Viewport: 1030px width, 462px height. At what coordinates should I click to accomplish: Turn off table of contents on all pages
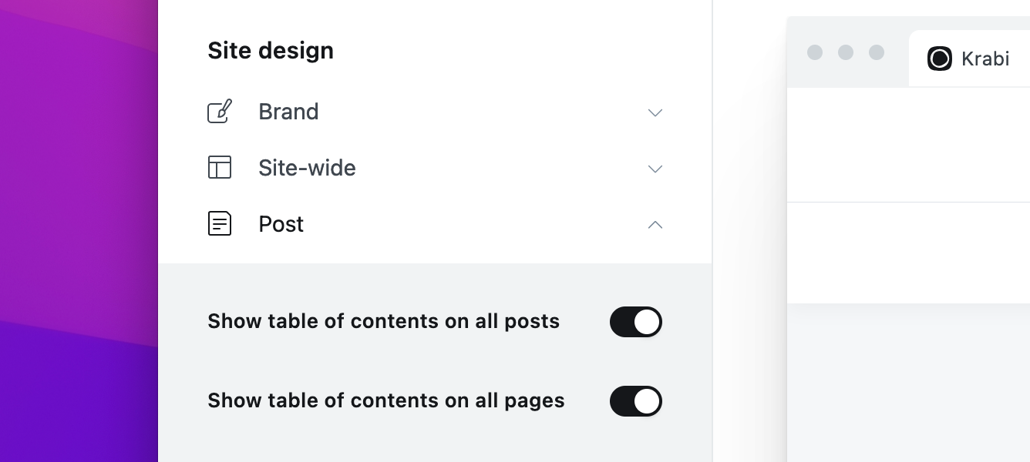coord(636,401)
